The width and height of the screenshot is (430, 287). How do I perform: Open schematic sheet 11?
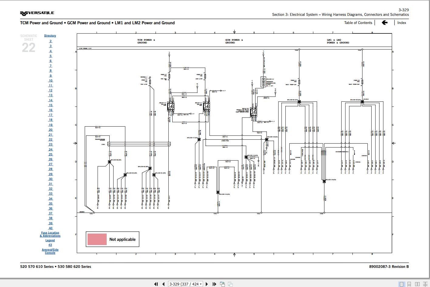click(50, 85)
